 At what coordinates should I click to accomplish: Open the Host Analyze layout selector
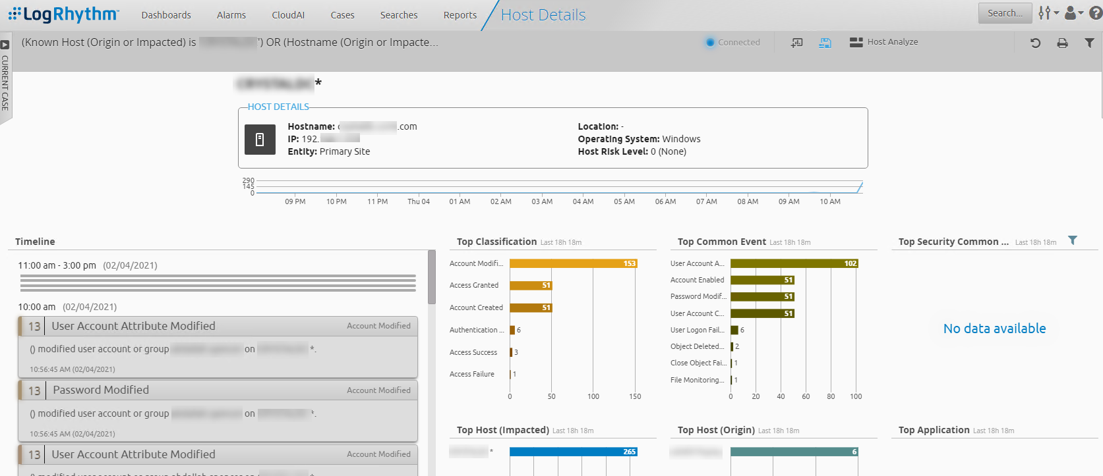(x=883, y=42)
